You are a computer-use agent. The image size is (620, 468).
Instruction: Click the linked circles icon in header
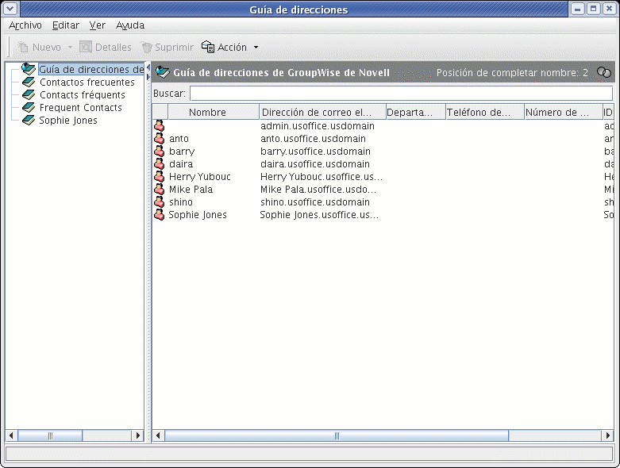[x=604, y=72]
